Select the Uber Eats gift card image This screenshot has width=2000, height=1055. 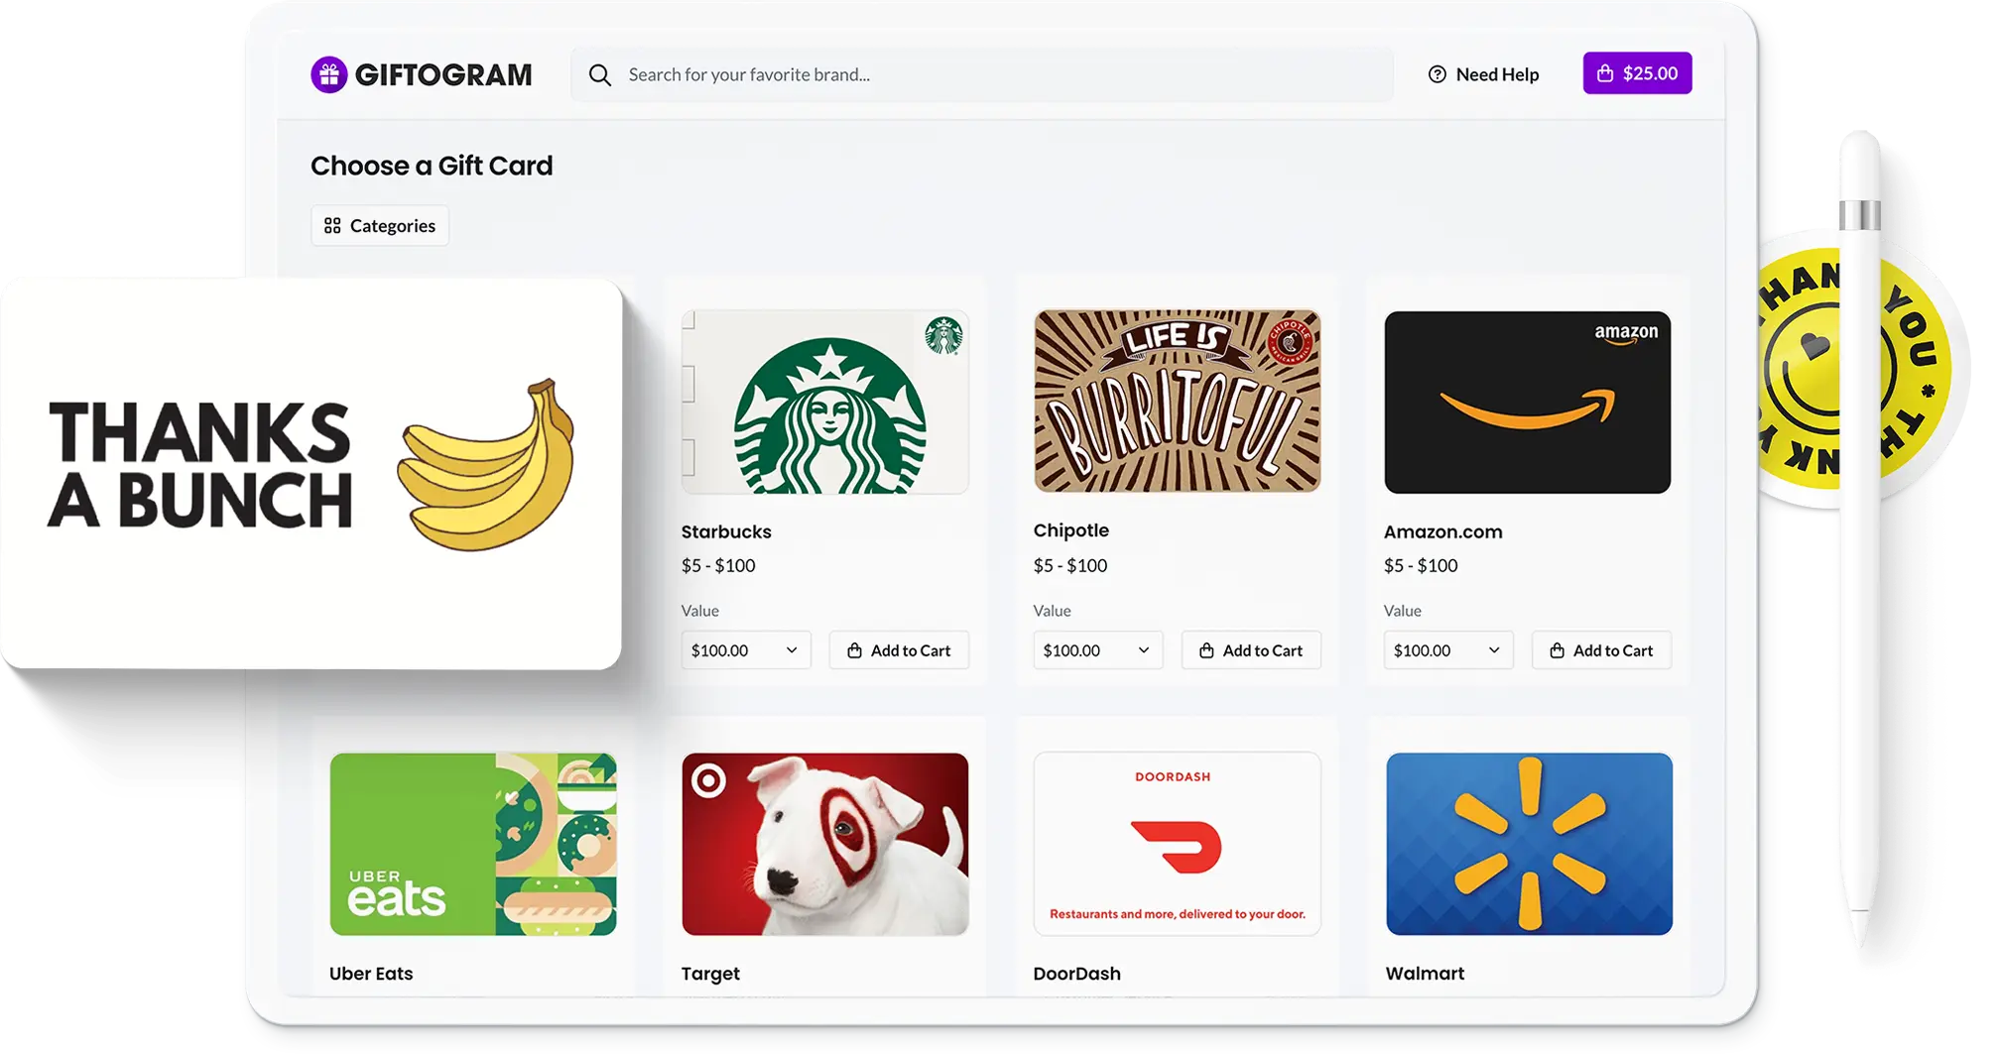[473, 845]
